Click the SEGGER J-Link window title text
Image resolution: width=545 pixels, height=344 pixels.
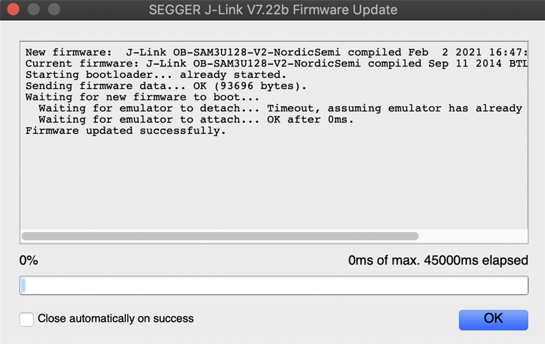273,10
